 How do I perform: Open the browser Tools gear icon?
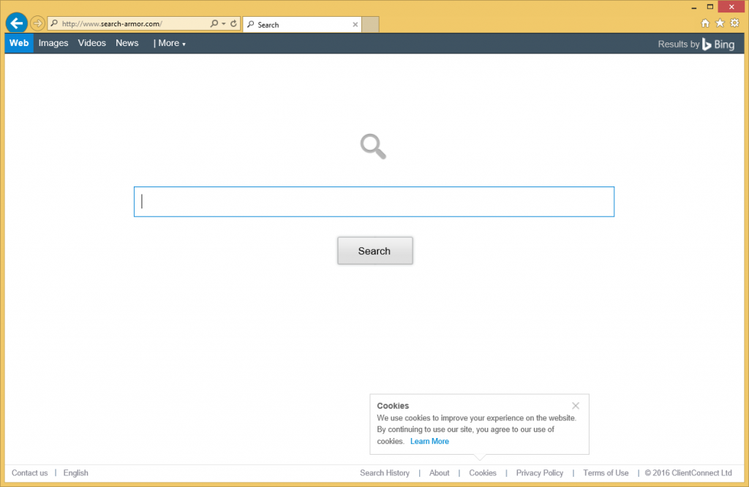tap(734, 23)
